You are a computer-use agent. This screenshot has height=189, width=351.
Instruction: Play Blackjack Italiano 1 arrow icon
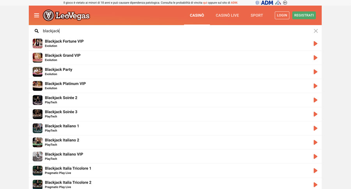click(x=316, y=128)
